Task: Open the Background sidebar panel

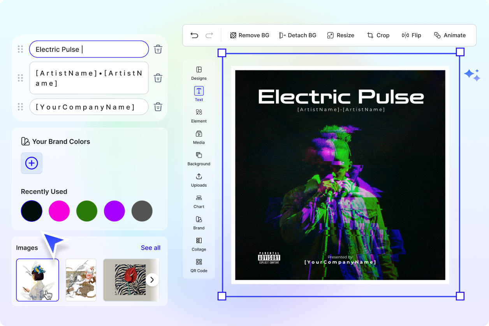Action: coord(199,159)
